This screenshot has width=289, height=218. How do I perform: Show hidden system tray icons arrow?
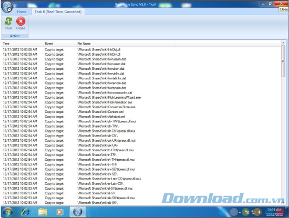coord(240,212)
